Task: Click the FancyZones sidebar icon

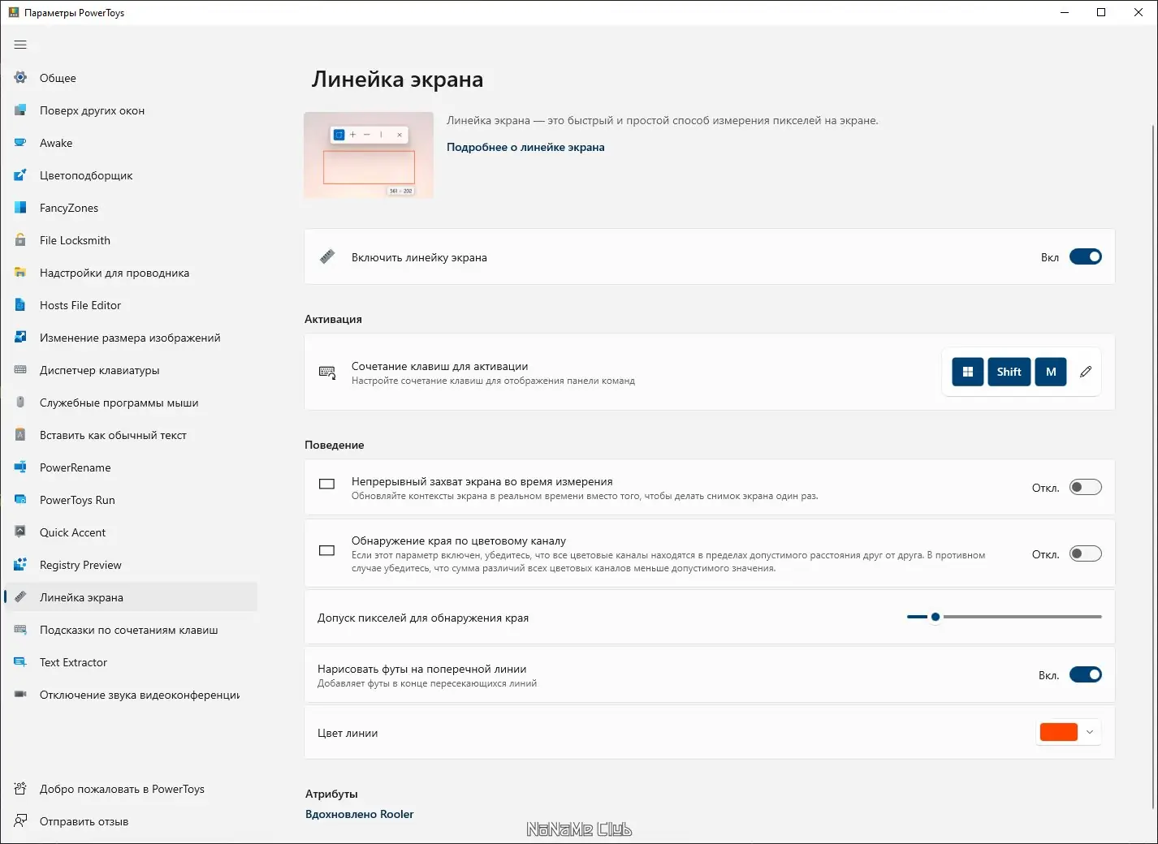Action: 20,208
